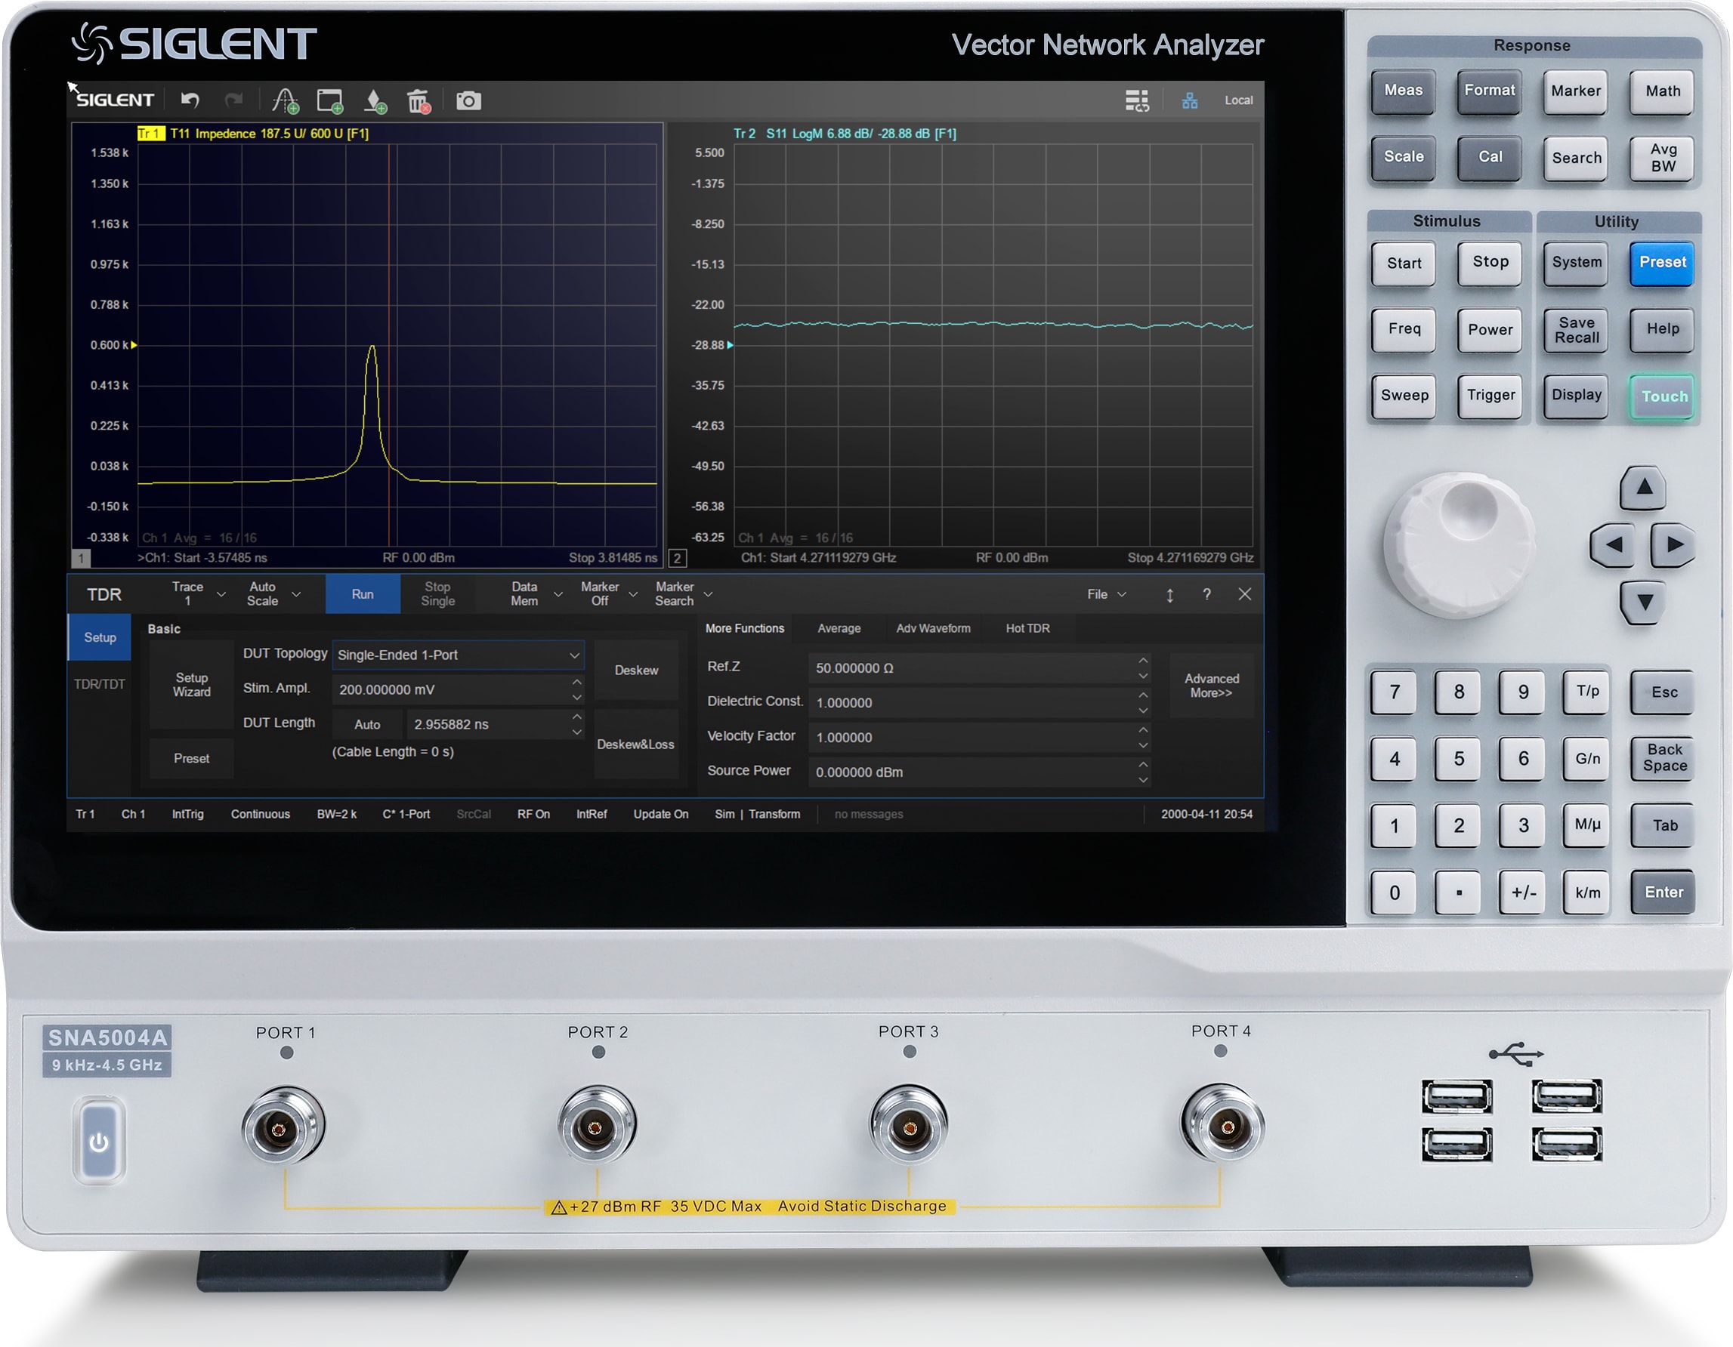Click the SIGLENT logo on the screen toolbar
The width and height of the screenshot is (1733, 1347).
[x=114, y=100]
